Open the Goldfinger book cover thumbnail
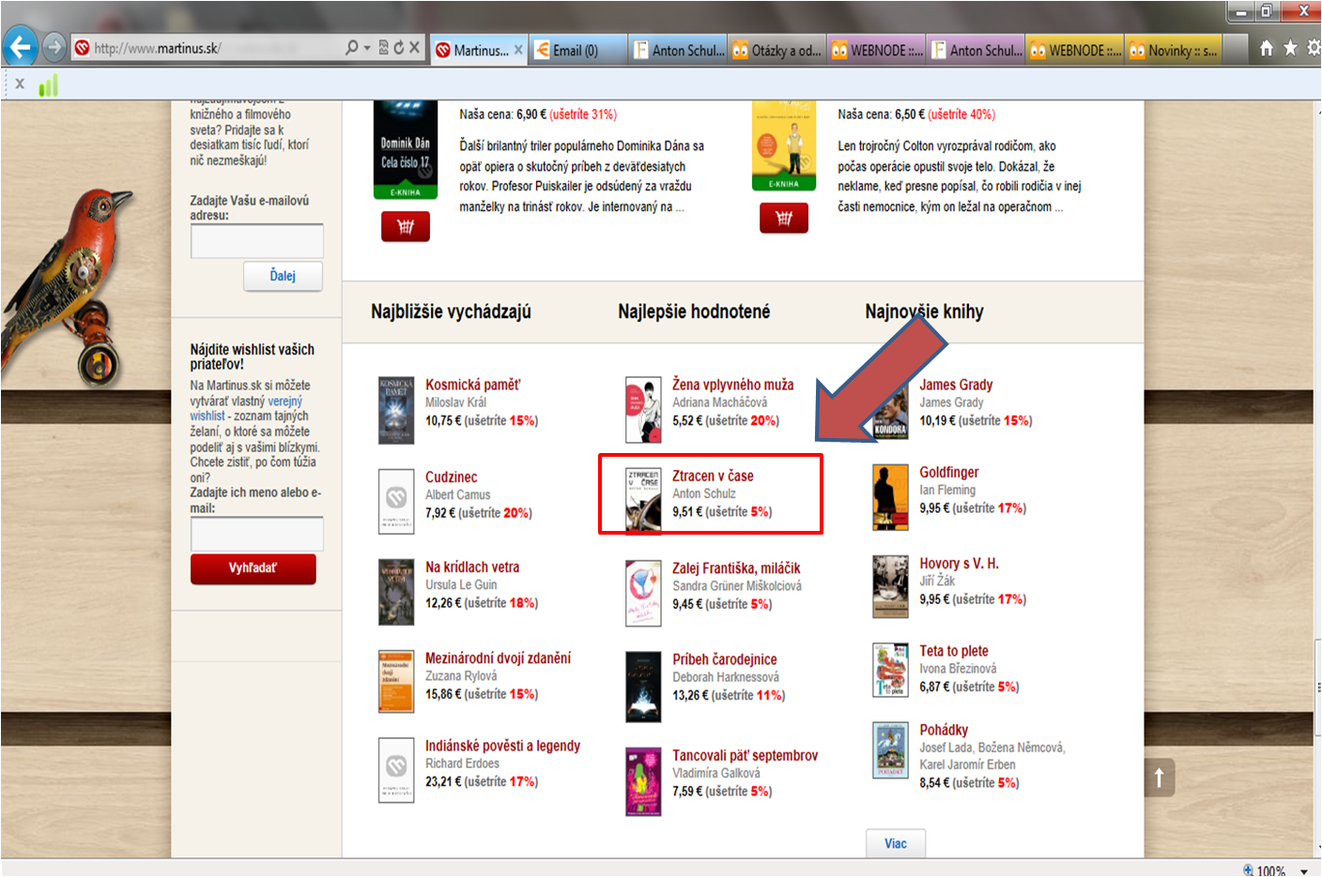Image resolution: width=1322 pixels, height=877 pixels. (890, 497)
